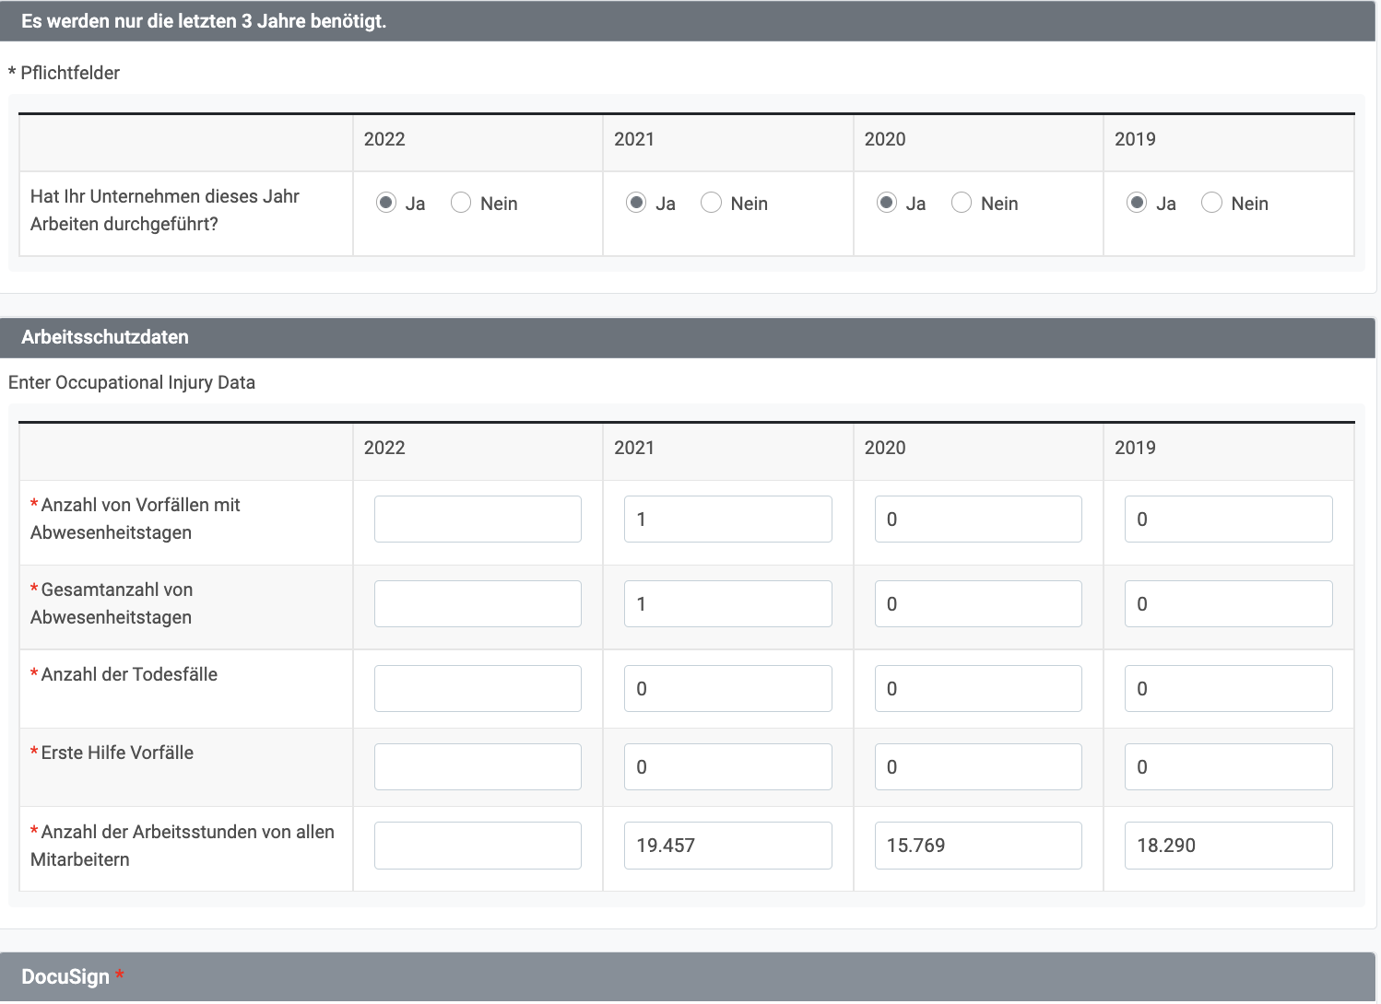Click 2022 Vorfälle mit Abwesenheitstagen field
The height and width of the screenshot is (1004, 1381).
tap(478, 520)
